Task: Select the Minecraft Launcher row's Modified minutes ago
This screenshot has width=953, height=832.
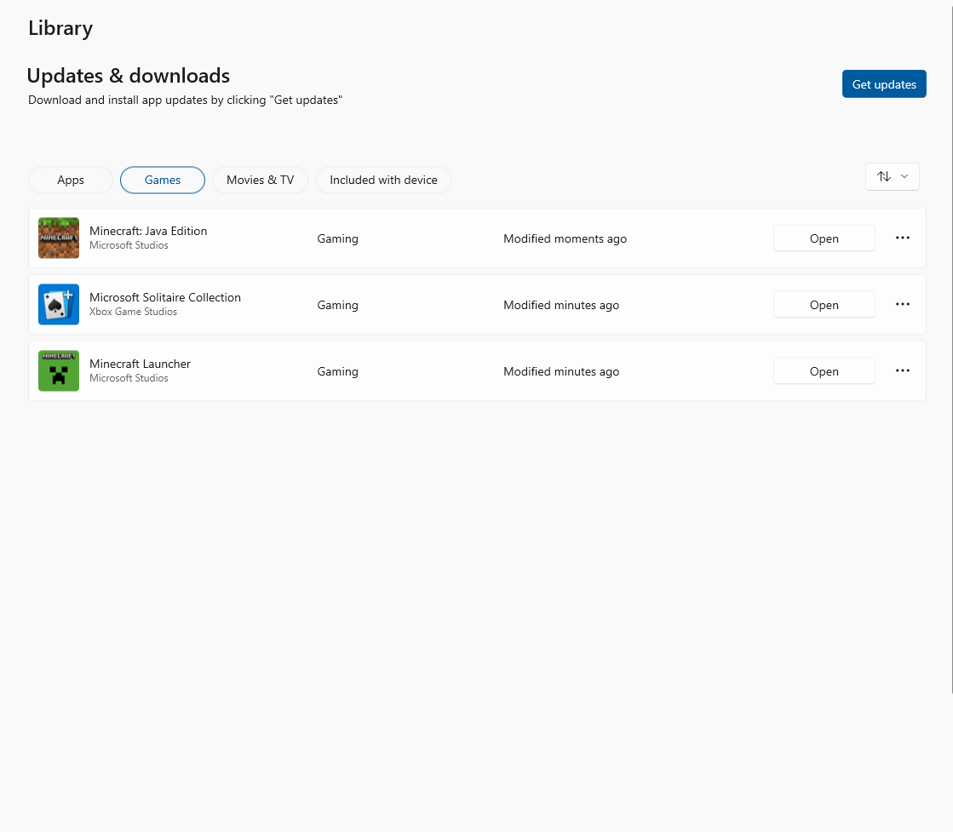Action: pyautogui.click(x=561, y=372)
